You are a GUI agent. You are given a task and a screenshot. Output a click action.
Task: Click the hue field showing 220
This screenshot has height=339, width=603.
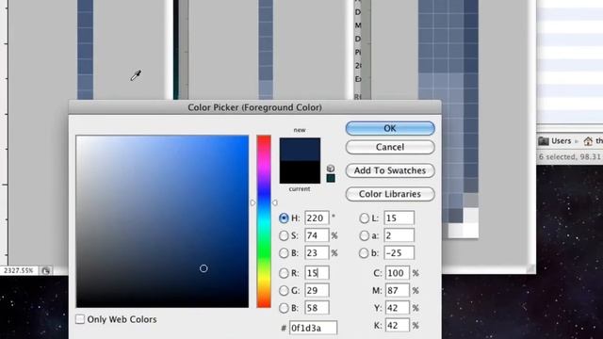click(317, 218)
